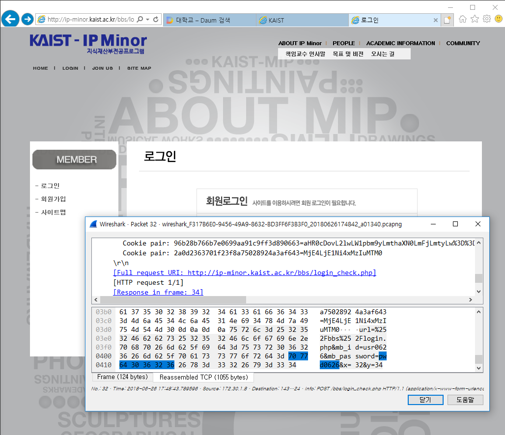Select the Reassembled TCP (1055 bytes) tab
The image size is (505, 435).
(203, 377)
